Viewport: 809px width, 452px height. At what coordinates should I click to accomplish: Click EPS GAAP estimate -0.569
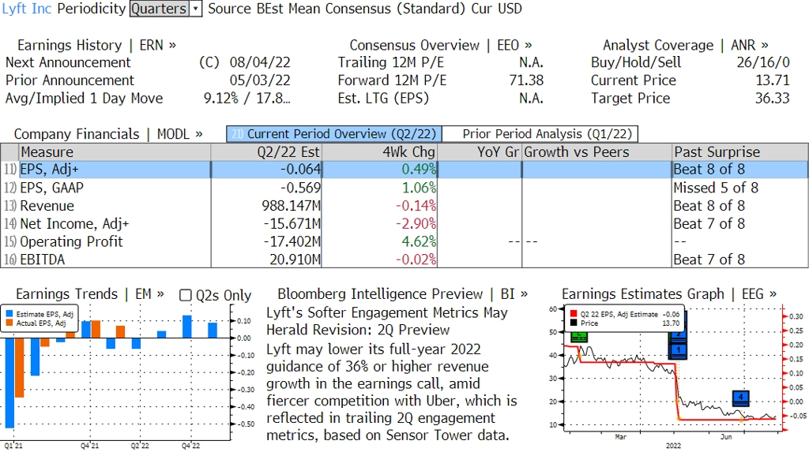pos(300,188)
